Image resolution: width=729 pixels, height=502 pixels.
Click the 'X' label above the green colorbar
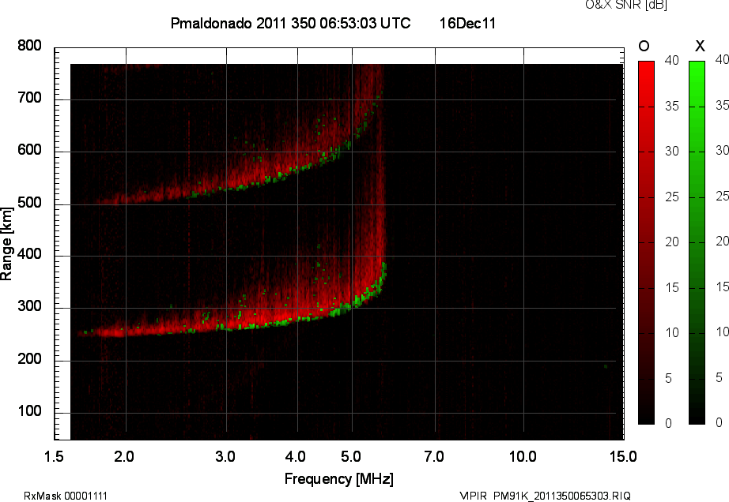(x=700, y=46)
